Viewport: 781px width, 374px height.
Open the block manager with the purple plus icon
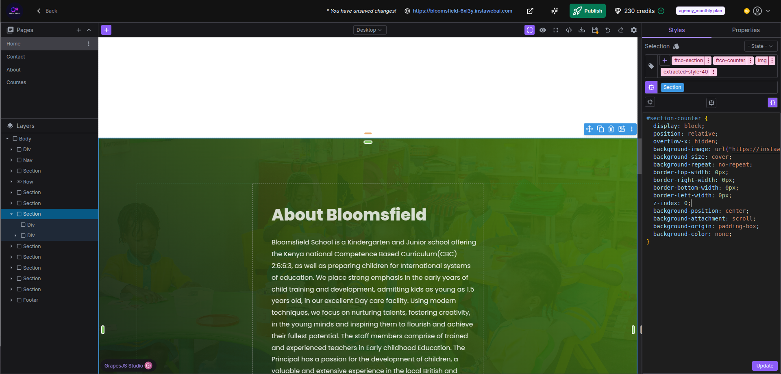pyautogui.click(x=106, y=30)
